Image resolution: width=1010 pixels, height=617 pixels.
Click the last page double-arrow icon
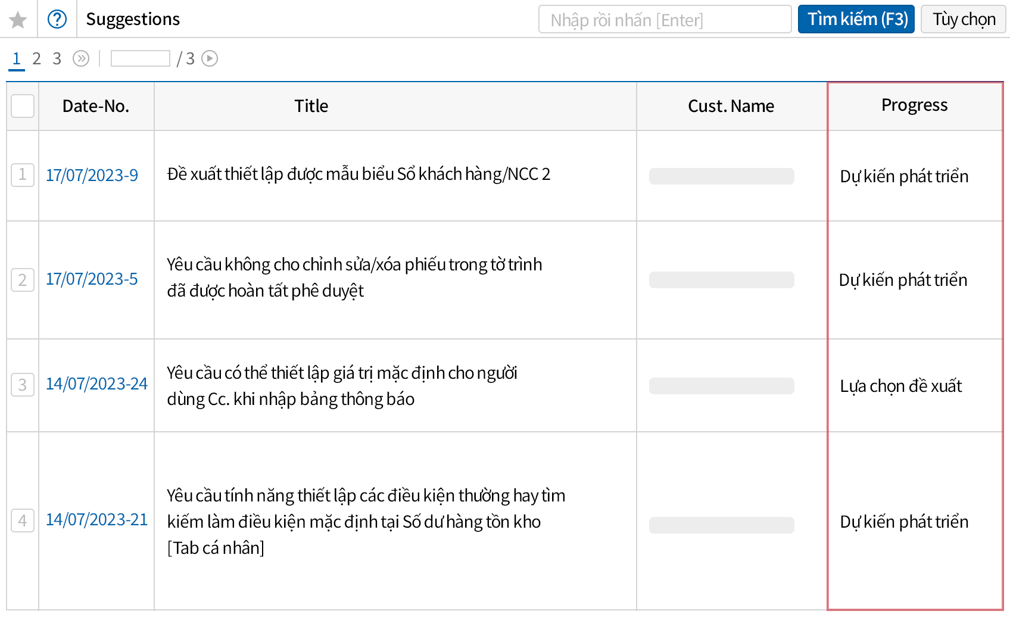click(81, 58)
